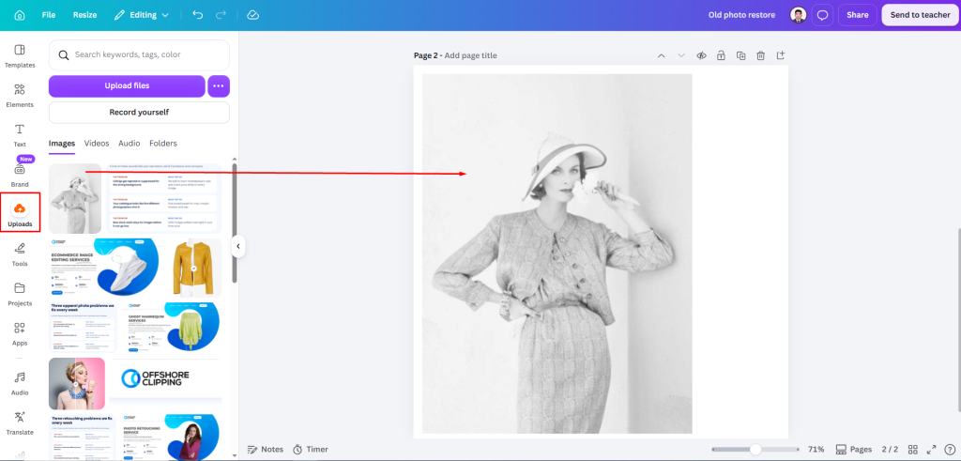Screen dimensions: 961x461
Task: Select the black and white woman photo thumbnail
Action: pos(75,198)
